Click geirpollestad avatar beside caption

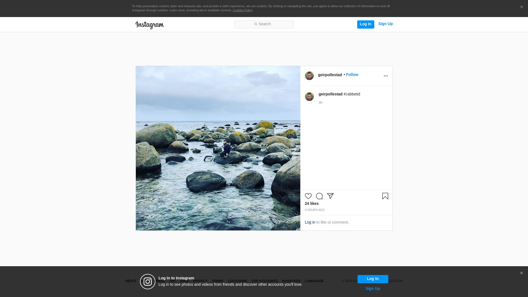pyautogui.click(x=309, y=97)
